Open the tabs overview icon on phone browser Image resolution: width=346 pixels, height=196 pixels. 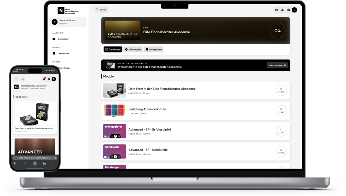pos(45,163)
